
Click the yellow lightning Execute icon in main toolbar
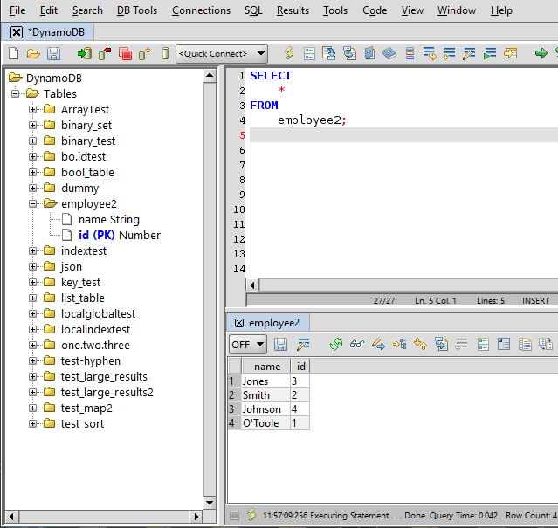[x=289, y=54]
